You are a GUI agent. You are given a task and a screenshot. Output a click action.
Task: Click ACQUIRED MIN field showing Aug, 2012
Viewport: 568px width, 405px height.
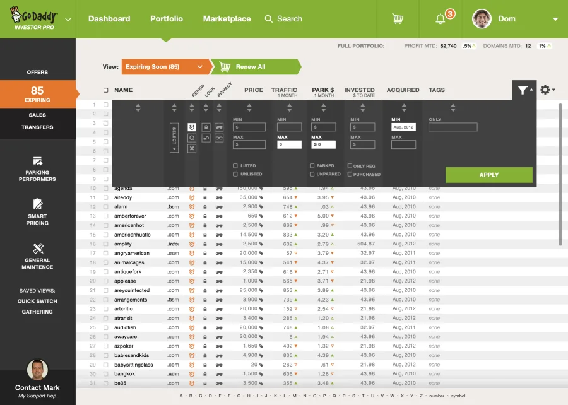tap(403, 127)
